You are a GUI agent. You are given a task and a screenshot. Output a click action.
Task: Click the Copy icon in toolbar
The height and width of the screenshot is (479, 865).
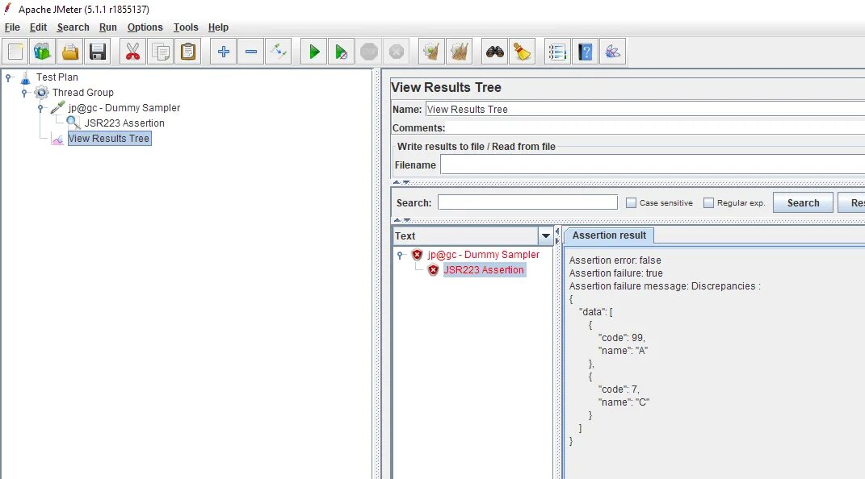click(x=161, y=52)
